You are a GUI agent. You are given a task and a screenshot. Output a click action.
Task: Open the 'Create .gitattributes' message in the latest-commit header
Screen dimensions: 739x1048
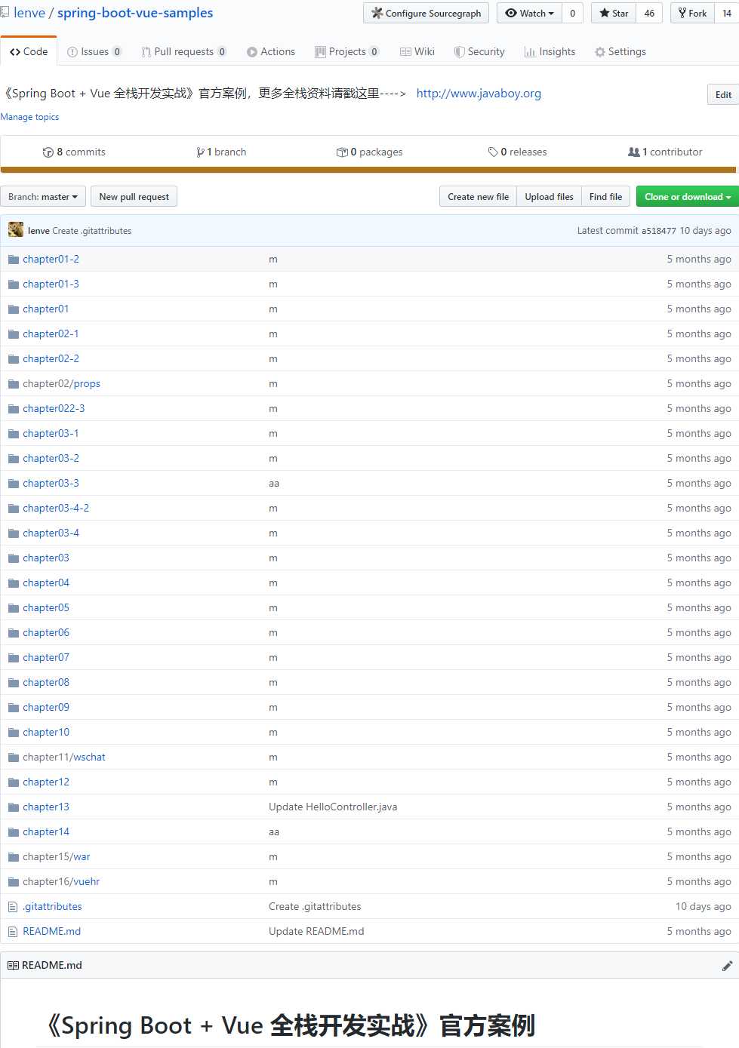[92, 231]
